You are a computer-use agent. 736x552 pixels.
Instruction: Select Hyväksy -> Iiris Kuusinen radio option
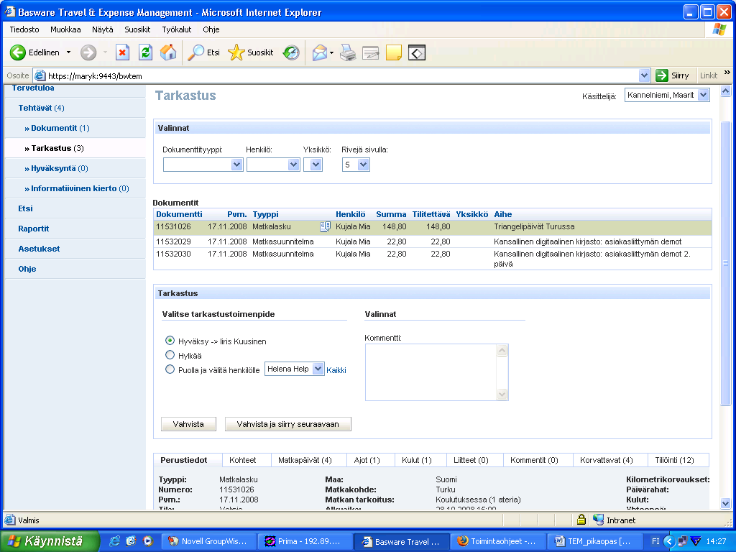(x=170, y=340)
